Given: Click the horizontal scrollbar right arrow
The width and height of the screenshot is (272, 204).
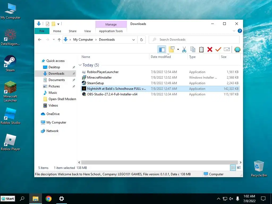Looking at the screenshot, I should pyautogui.click(x=240, y=162).
